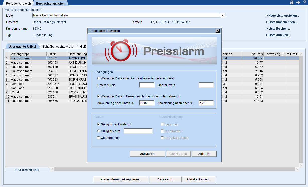Open help via question mark icon
Screen dimensions: 308x187
(304, 2)
